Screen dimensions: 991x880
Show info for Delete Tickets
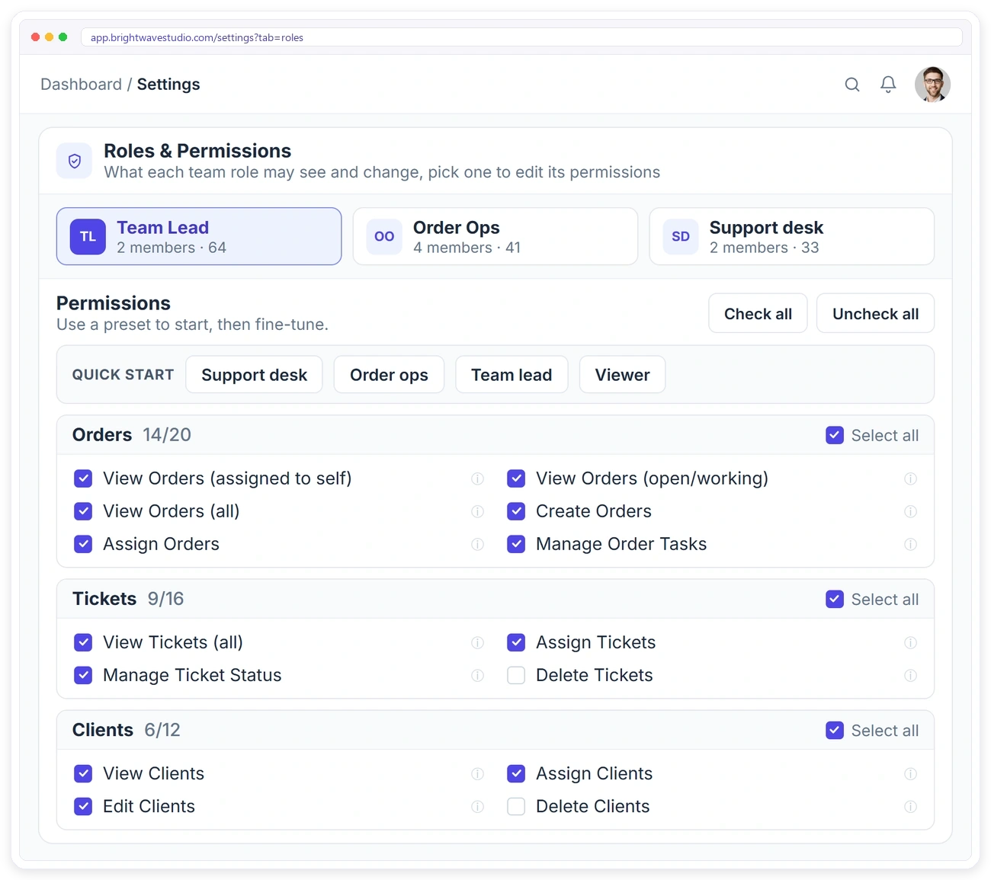[910, 675]
